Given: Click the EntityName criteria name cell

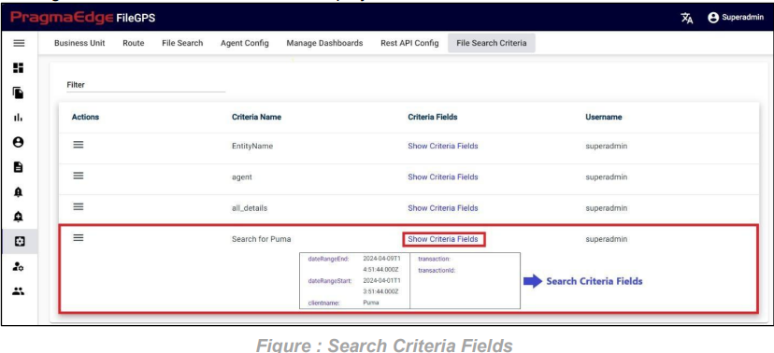Looking at the screenshot, I should pos(252,146).
